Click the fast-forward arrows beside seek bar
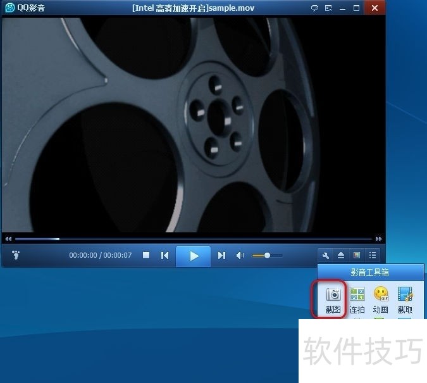Image resolution: width=427 pixels, height=383 pixels. 378,239
